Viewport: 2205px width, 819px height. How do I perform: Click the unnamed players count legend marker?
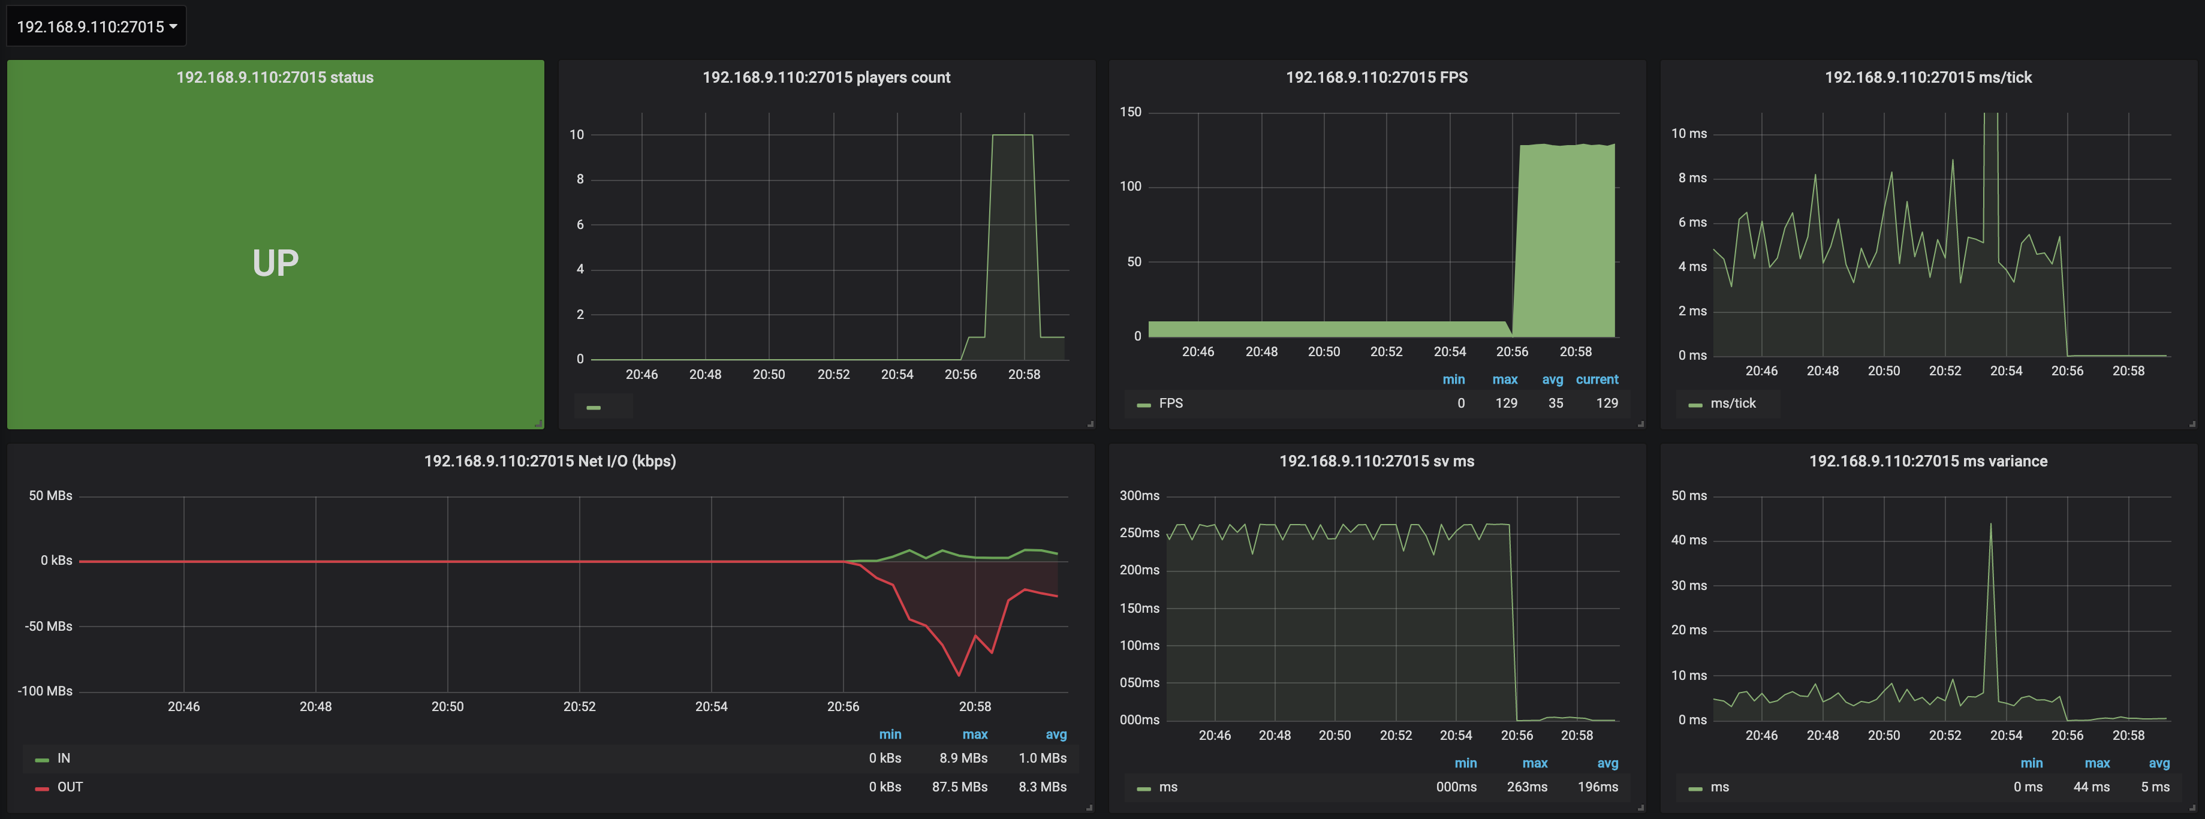coord(593,407)
